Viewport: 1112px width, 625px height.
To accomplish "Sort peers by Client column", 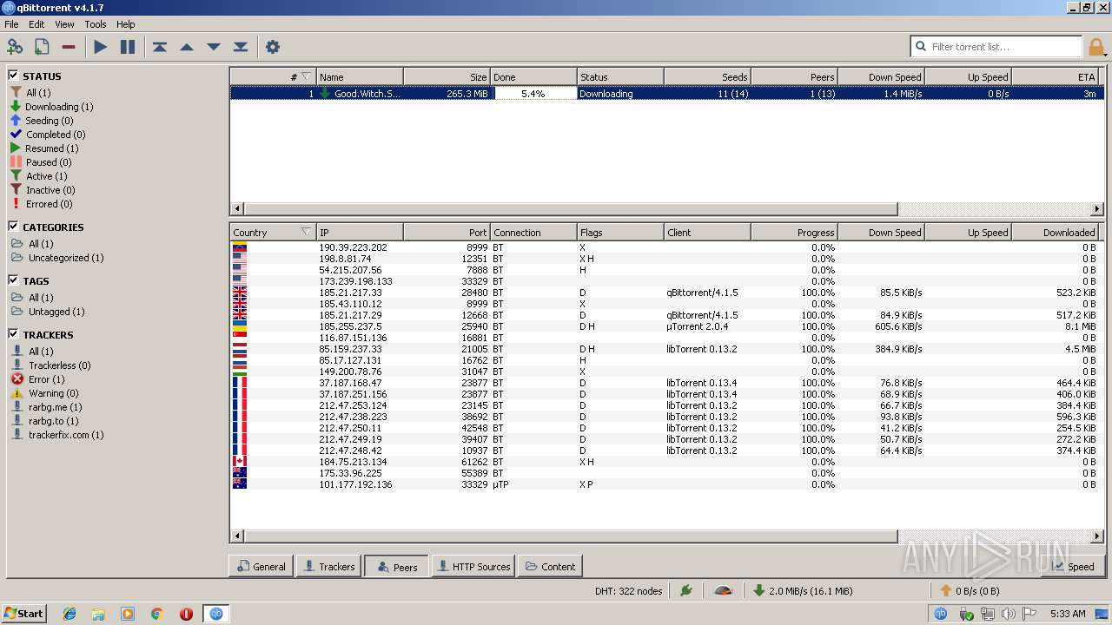I will (707, 232).
